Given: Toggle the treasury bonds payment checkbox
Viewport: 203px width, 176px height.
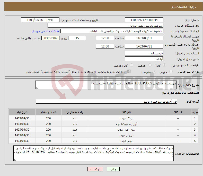Looking at the screenshot, I should (x=129, y=71).
